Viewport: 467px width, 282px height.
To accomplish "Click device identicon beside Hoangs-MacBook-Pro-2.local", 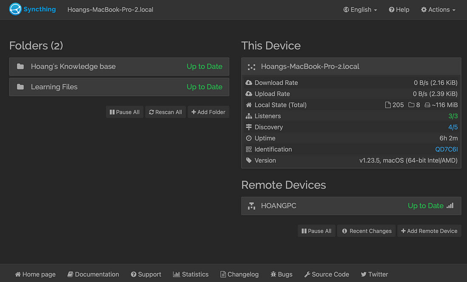I will pos(251,67).
